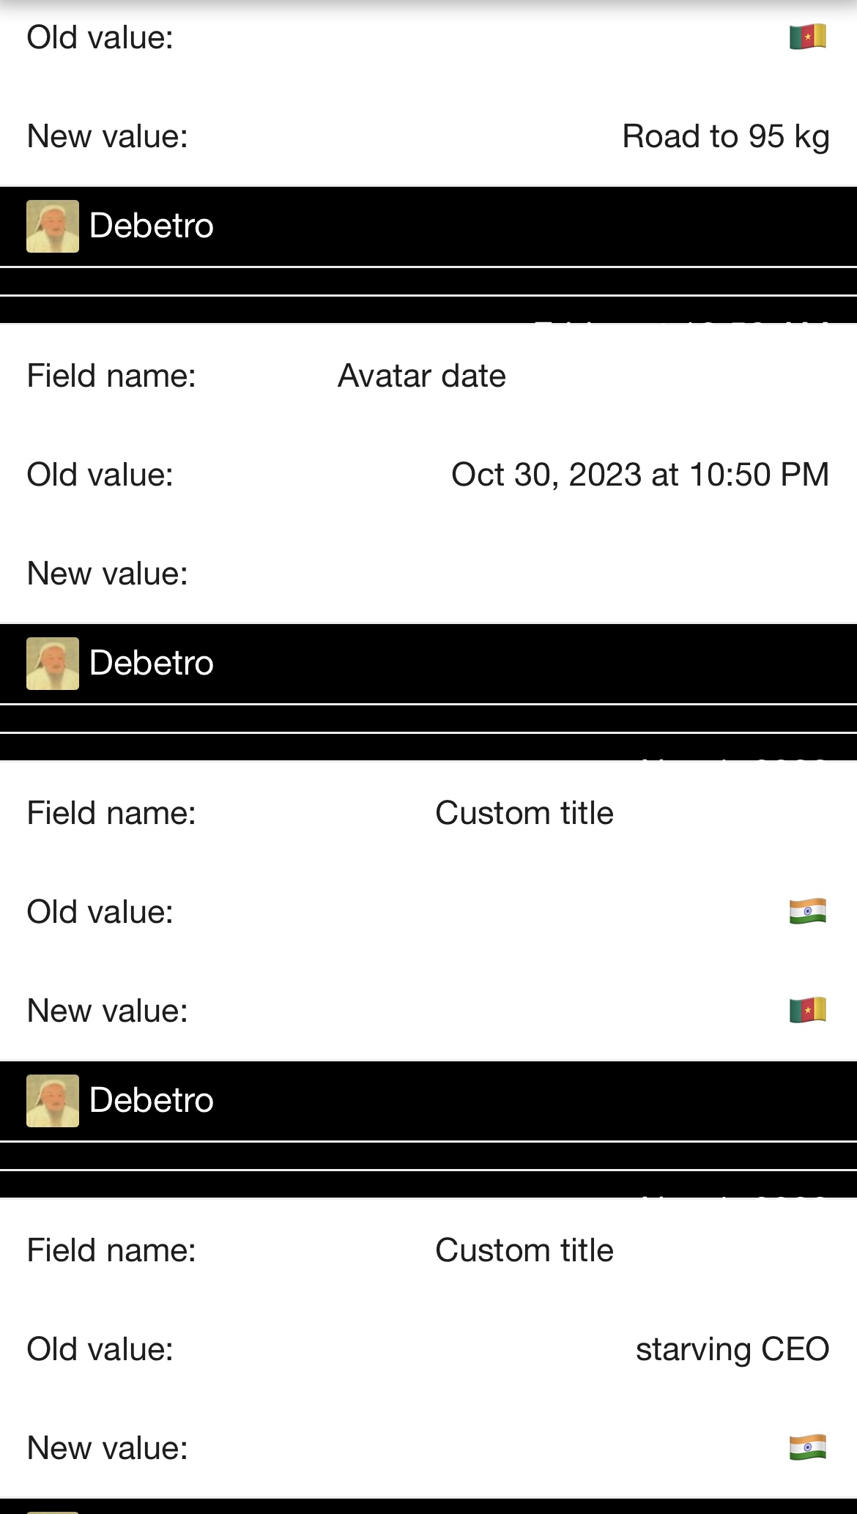
Task: Select 'Road to 95 kg' value text
Action: click(x=726, y=137)
